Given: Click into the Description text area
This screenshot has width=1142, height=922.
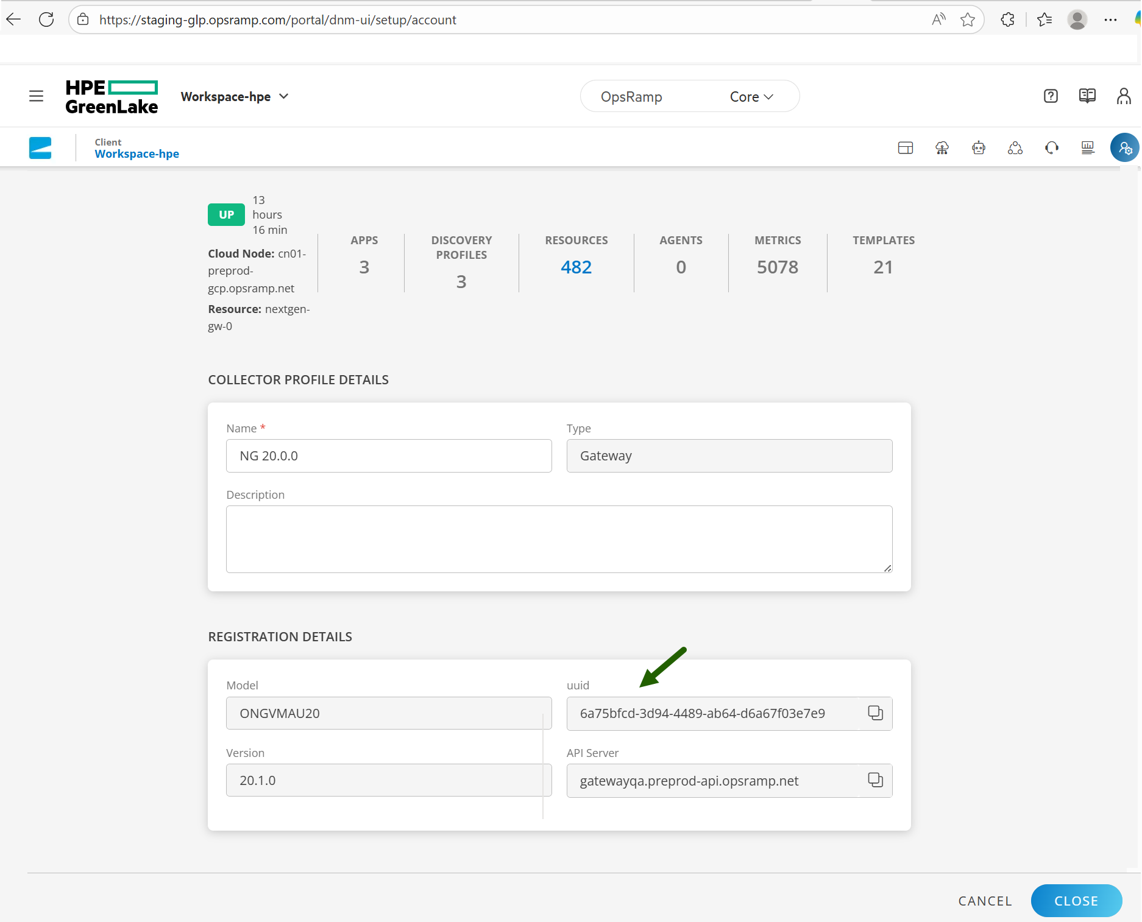Looking at the screenshot, I should pyautogui.click(x=559, y=539).
